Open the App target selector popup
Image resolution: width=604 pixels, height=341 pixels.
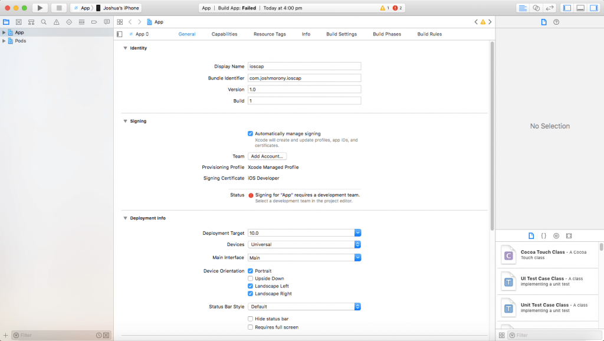coord(139,34)
